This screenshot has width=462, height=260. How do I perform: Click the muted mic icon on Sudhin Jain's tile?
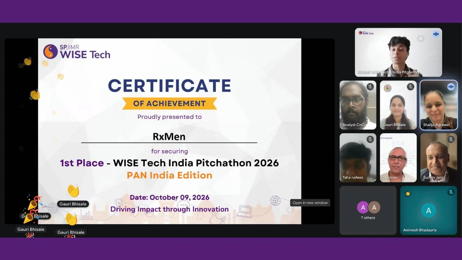click(x=451, y=139)
